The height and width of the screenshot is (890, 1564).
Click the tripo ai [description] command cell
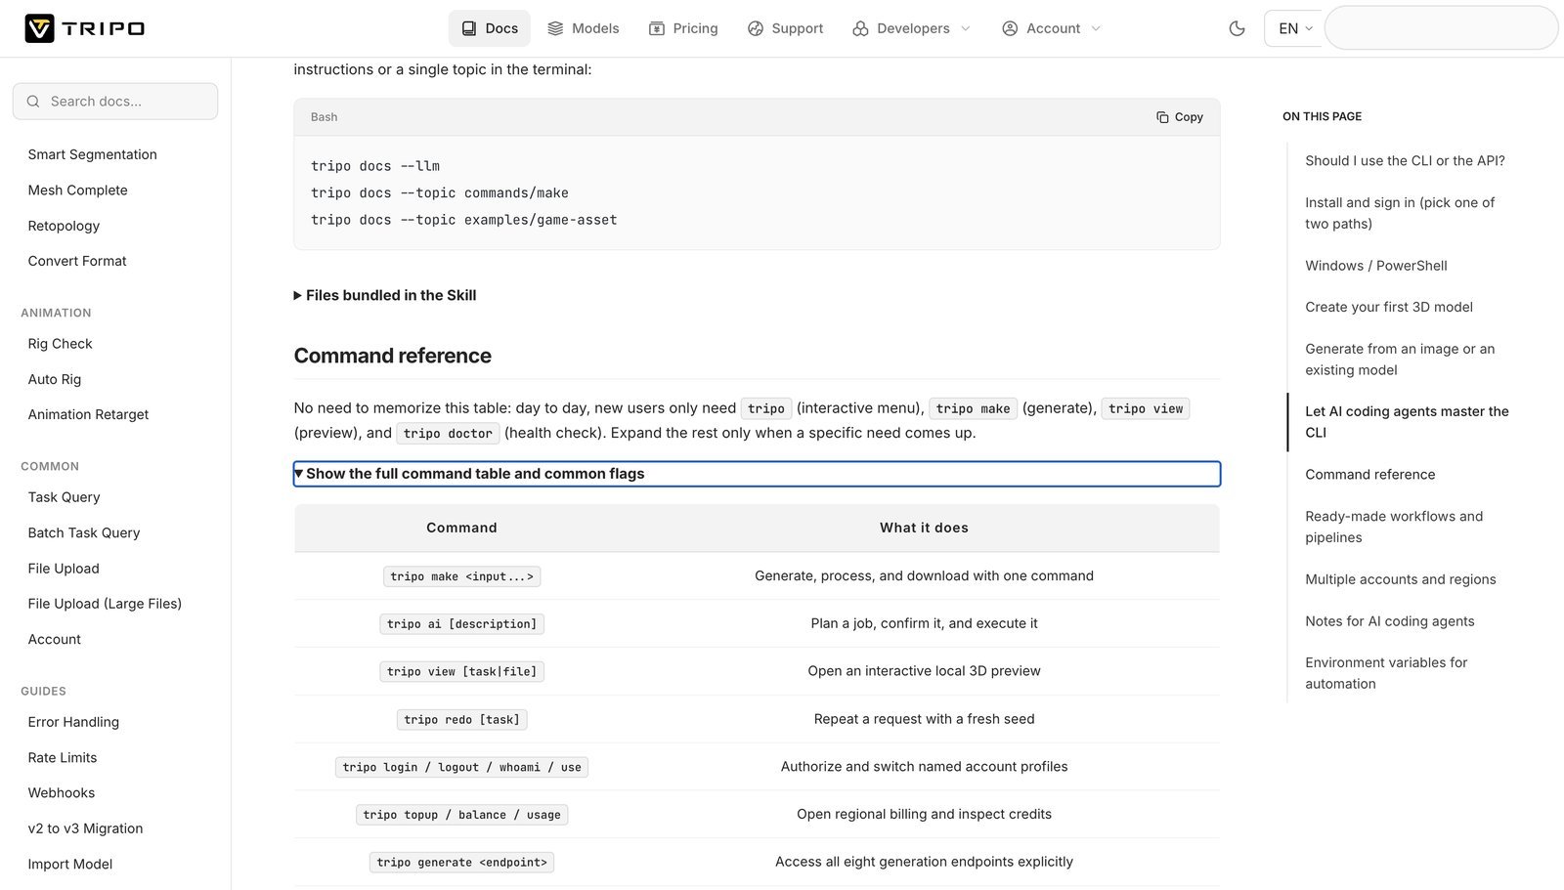coord(461,624)
